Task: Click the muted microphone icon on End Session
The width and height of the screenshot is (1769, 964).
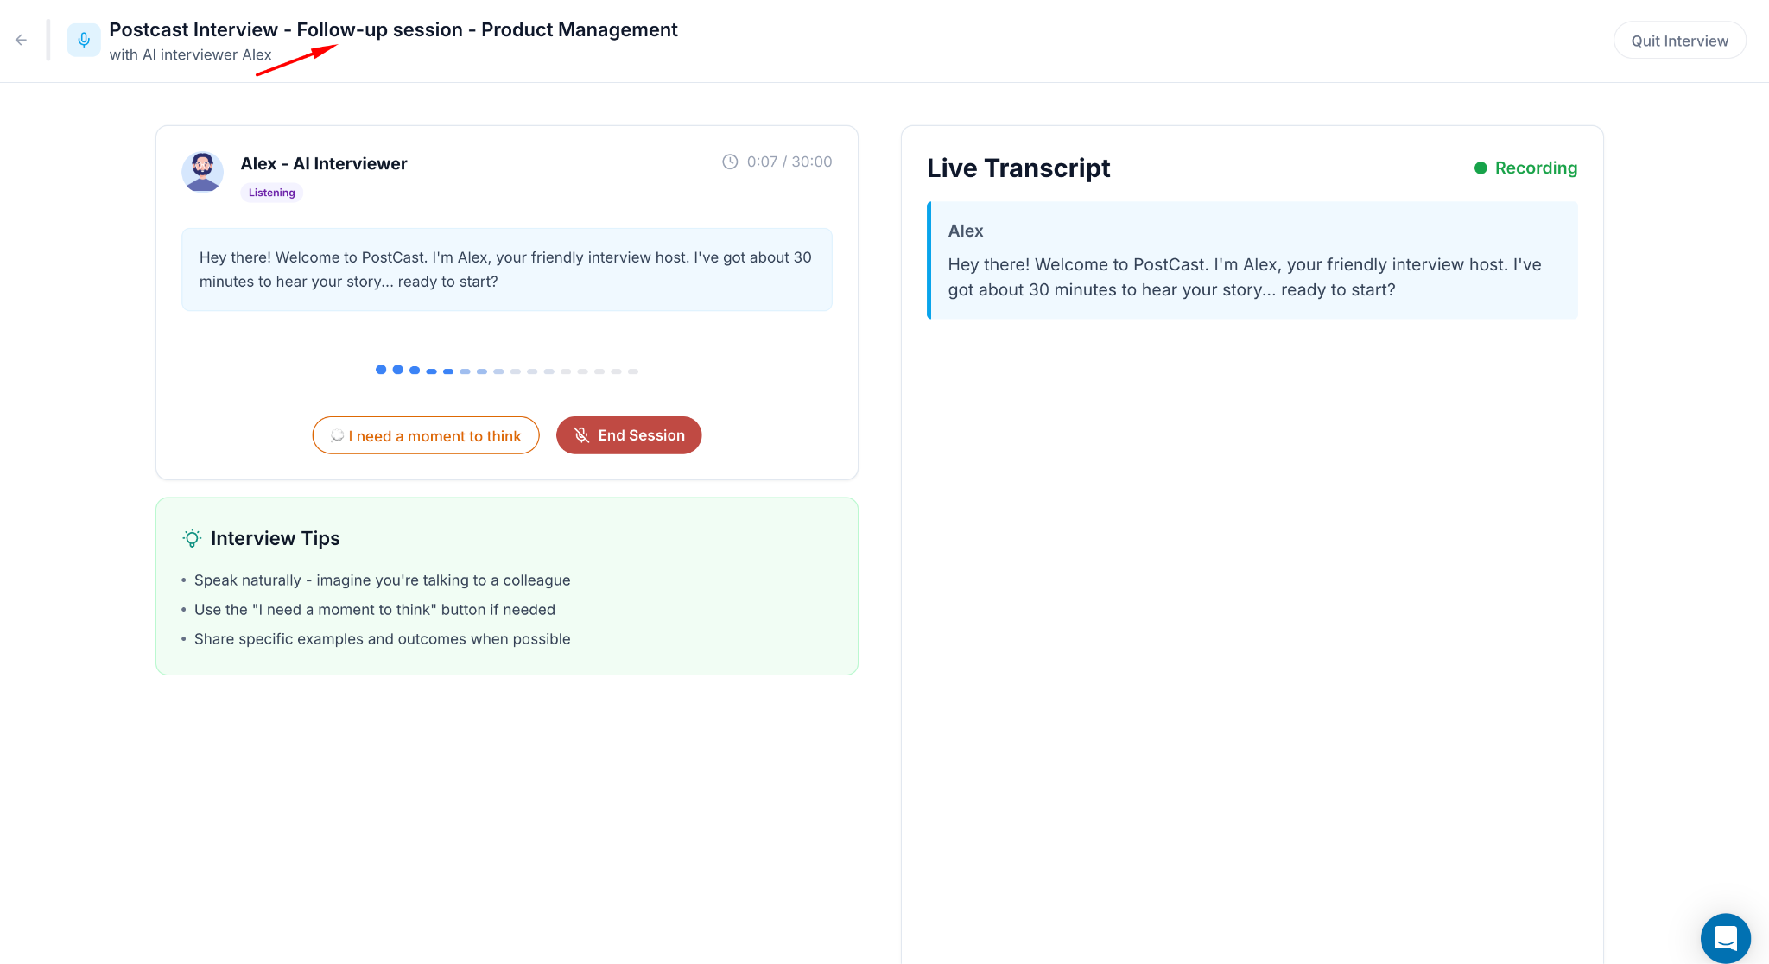Action: tap(581, 435)
